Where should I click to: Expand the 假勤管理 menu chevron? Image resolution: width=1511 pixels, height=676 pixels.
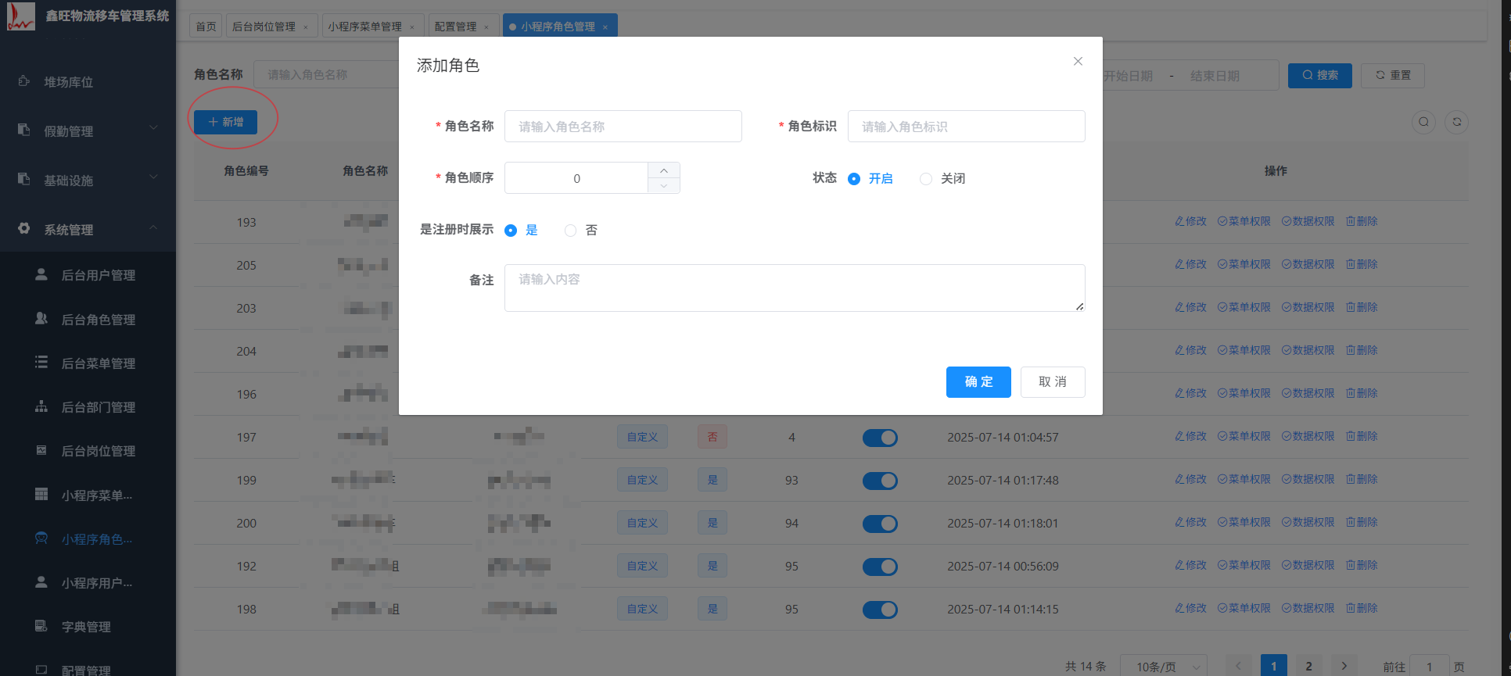tap(153, 128)
